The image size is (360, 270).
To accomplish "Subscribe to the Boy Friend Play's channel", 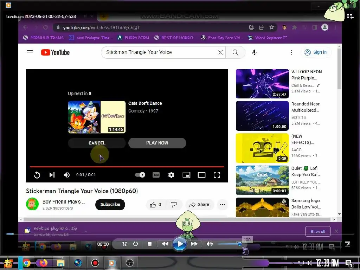I will (110, 204).
